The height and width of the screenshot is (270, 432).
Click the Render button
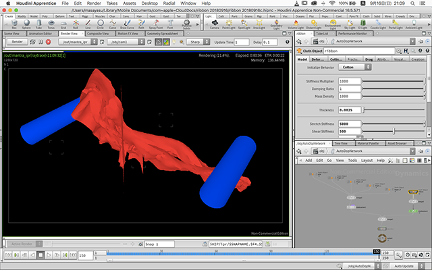18,41
